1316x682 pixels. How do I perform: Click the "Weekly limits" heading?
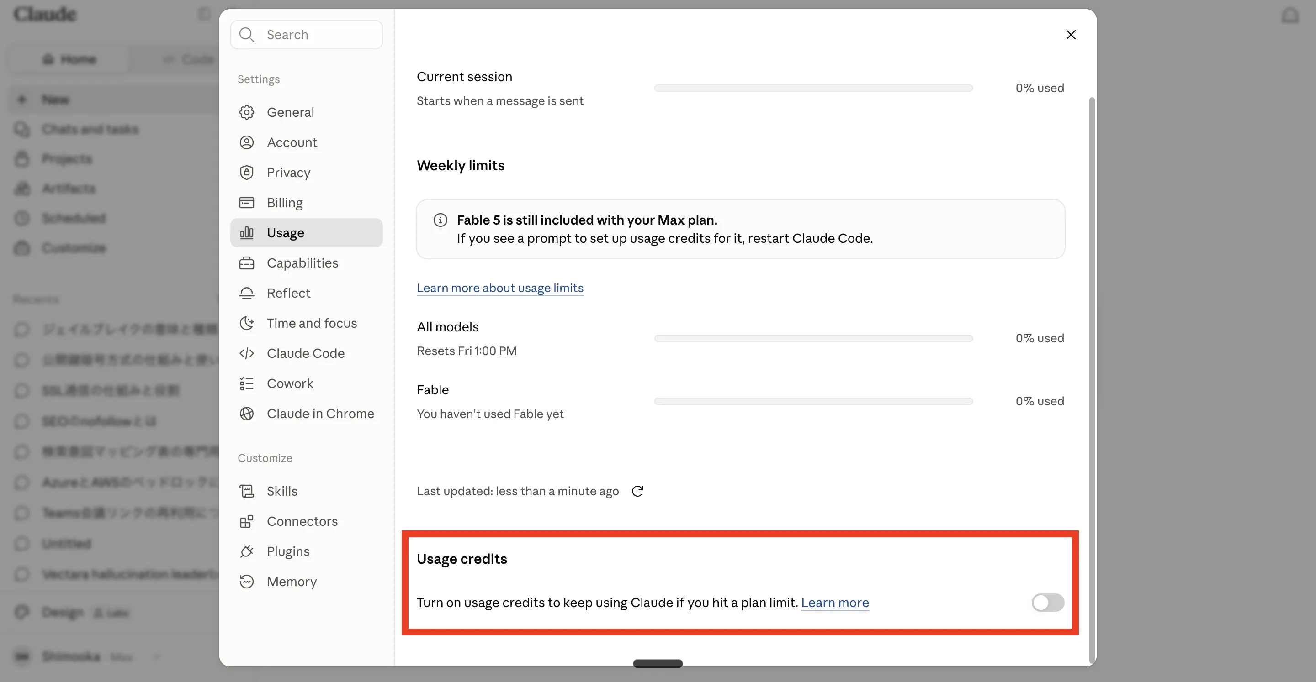460,165
